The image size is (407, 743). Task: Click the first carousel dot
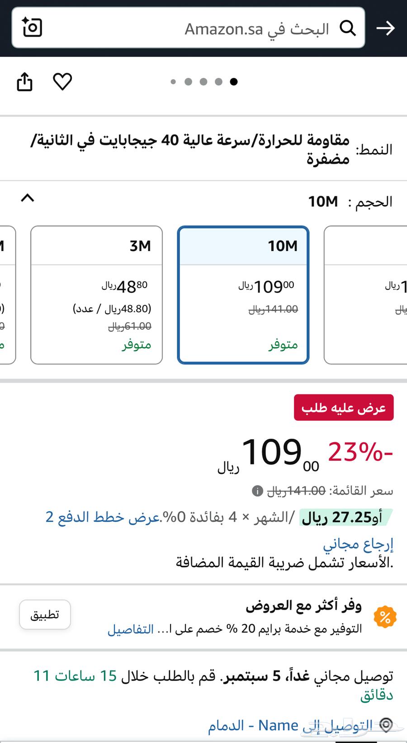174,82
